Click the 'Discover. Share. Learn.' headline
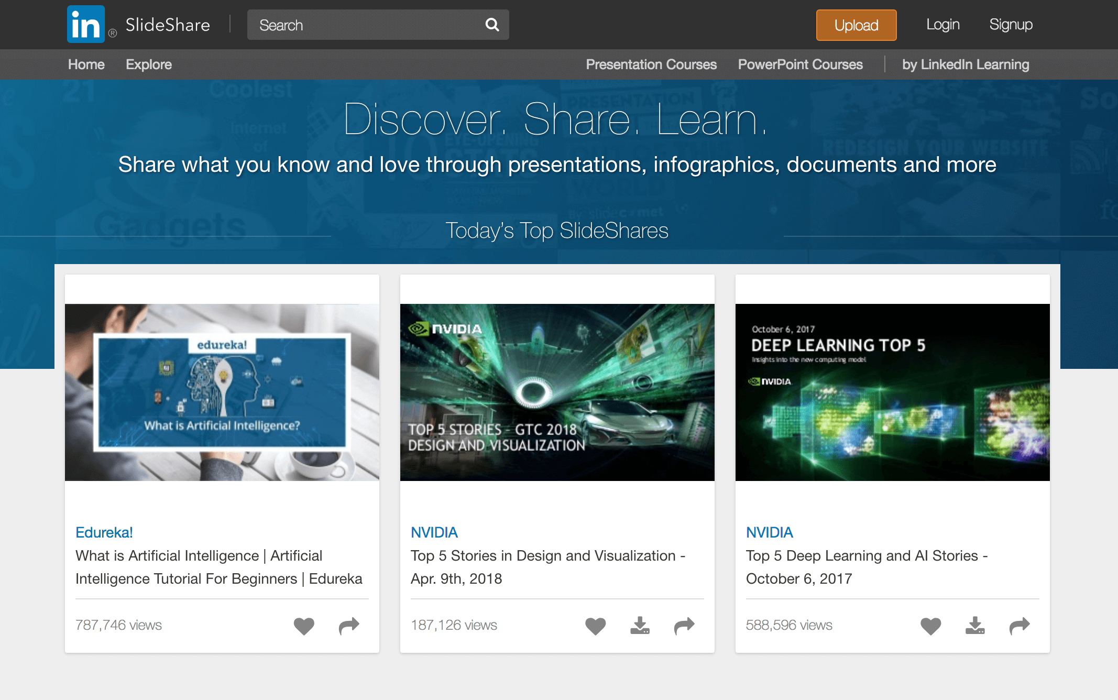Screen dimensions: 1118x700 click(556, 119)
